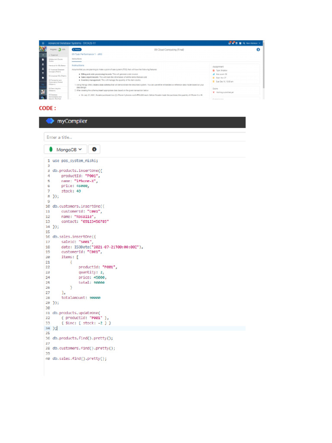Select the Instructions tab
Viewport: 332px width, 443px height.
(x=77, y=59)
